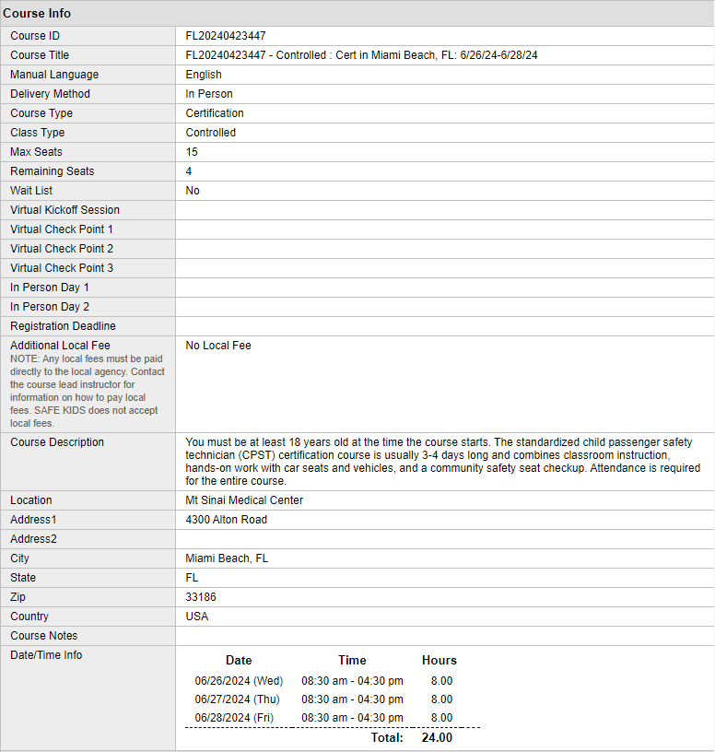Click the Course Description label
This screenshot has height=752, width=715.
[57, 442]
